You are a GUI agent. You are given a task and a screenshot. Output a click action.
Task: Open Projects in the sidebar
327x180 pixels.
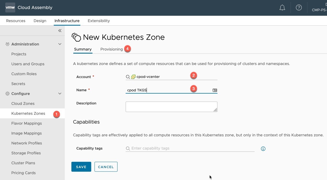pyautogui.click(x=19, y=54)
